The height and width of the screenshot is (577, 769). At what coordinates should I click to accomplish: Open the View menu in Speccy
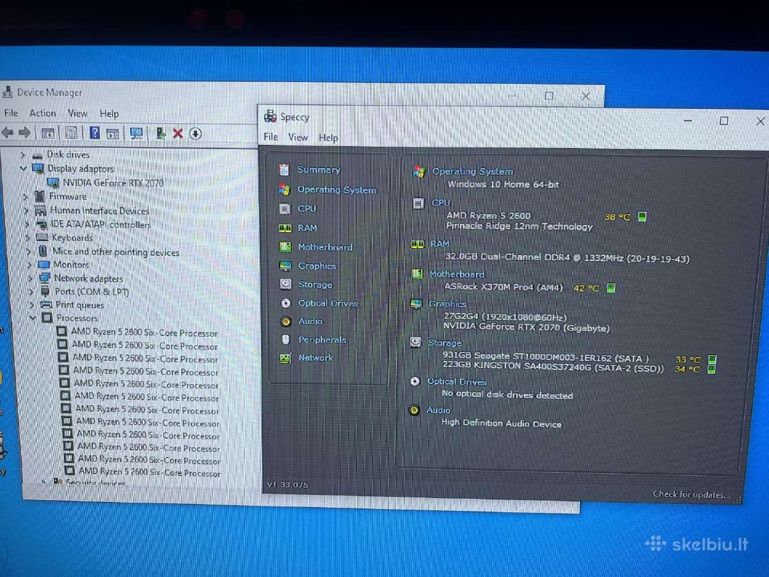[x=298, y=137]
